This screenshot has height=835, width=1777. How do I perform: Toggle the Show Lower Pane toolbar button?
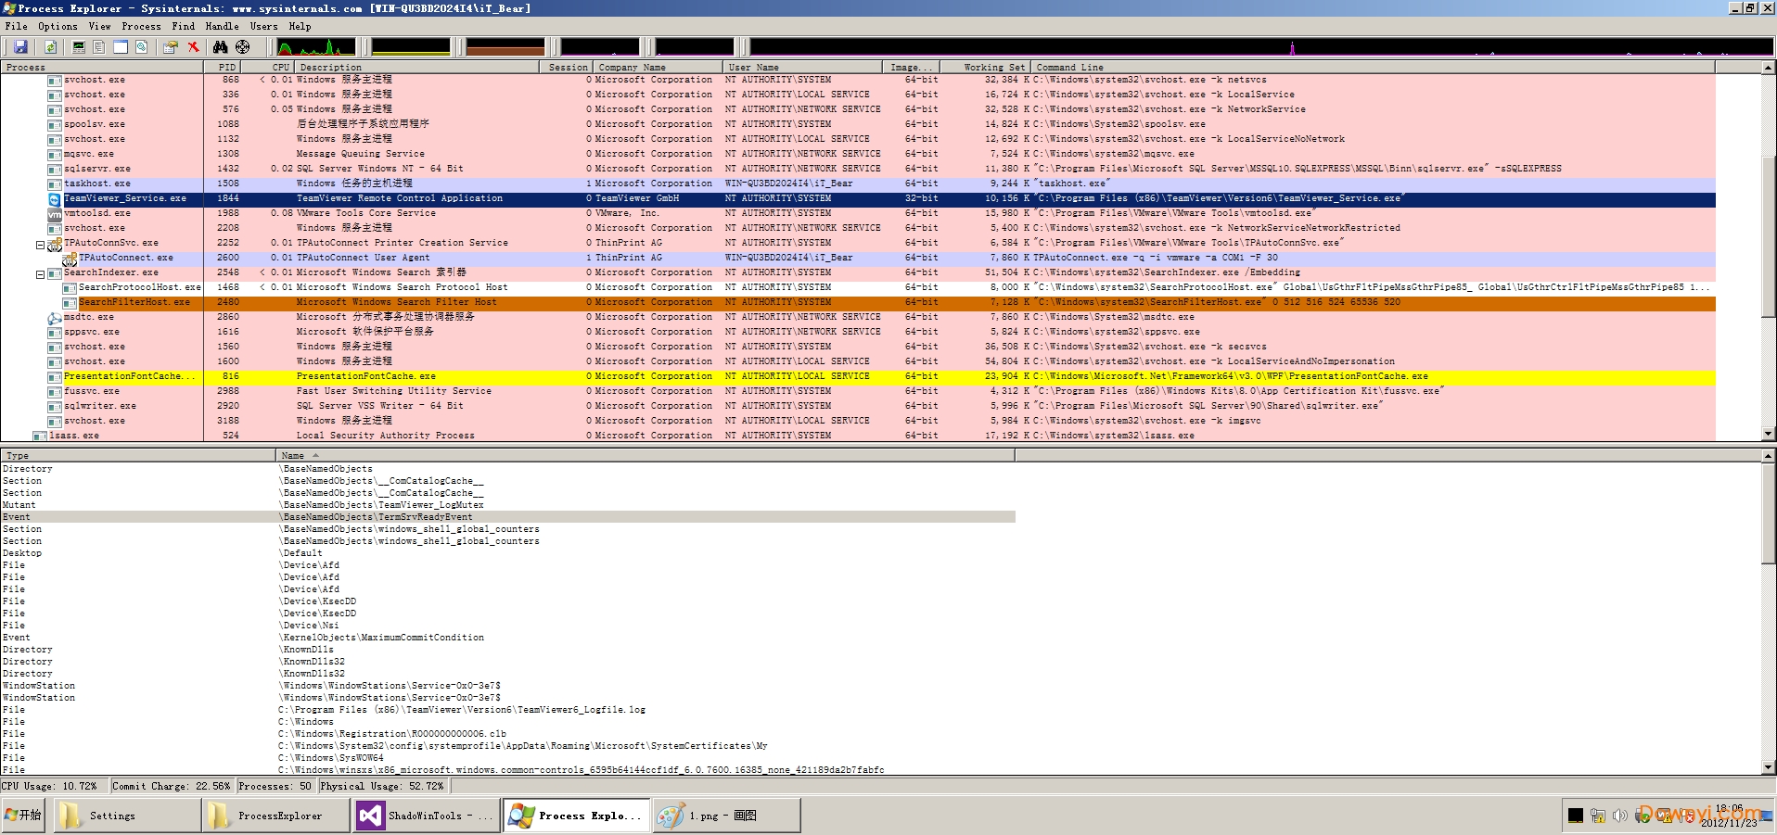pyautogui.click(x=121, y=46)
